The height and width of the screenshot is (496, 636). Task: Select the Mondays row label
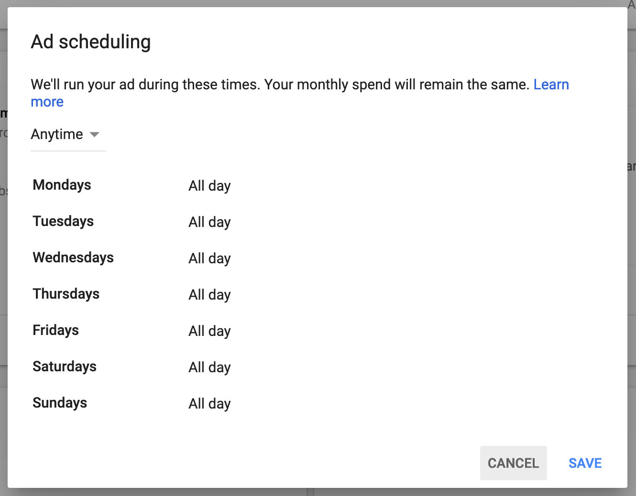pyautogui.click(x=62, y=185)
